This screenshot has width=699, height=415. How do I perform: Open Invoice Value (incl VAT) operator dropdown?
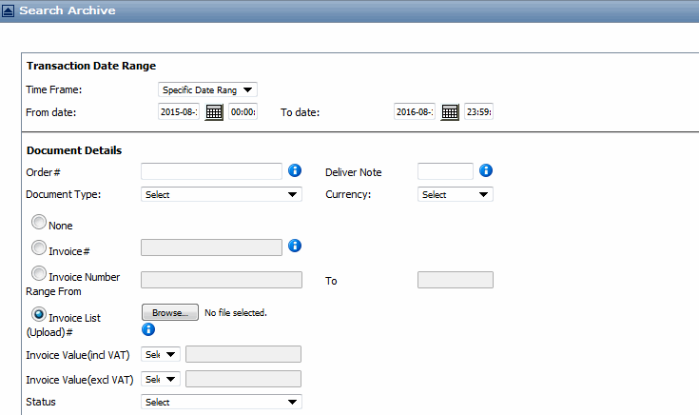pos(160,355)
